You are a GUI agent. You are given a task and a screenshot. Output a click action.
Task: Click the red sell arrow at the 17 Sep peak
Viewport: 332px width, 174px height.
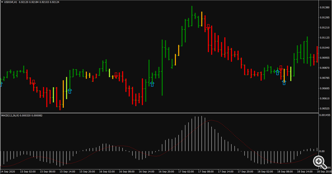[208, 27]
